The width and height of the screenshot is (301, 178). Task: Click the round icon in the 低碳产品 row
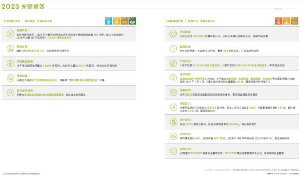(x=10, y=34)
